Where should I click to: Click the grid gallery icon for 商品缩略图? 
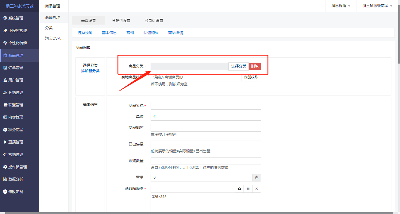pyautogui.click(x=248, y=189)
